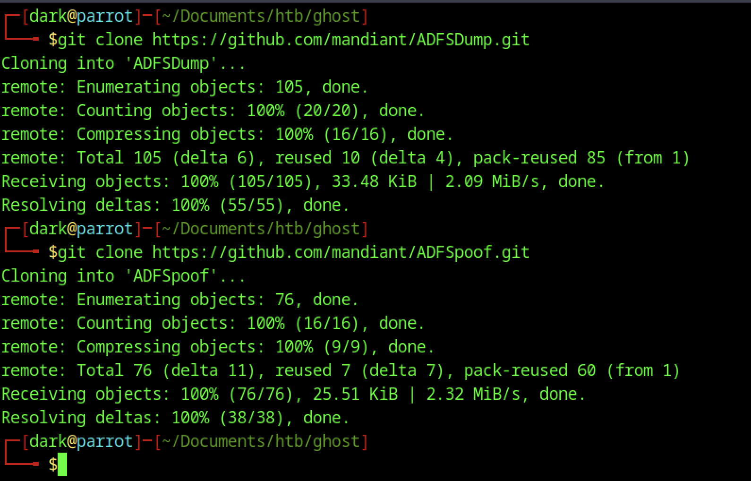This screenshot has height=481, width=751.
Task: Click the "Enumerating objects: 76" output line
Action: click(x=179, y=300)
